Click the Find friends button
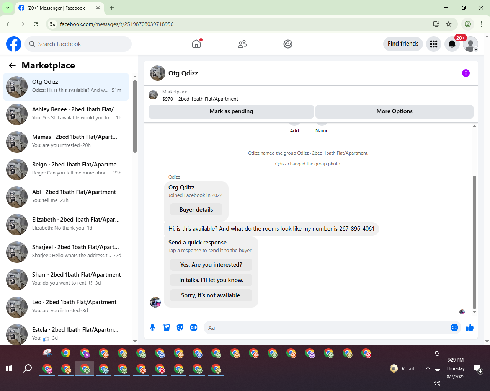This screenshot has width=490, height=391. point(403,44)
